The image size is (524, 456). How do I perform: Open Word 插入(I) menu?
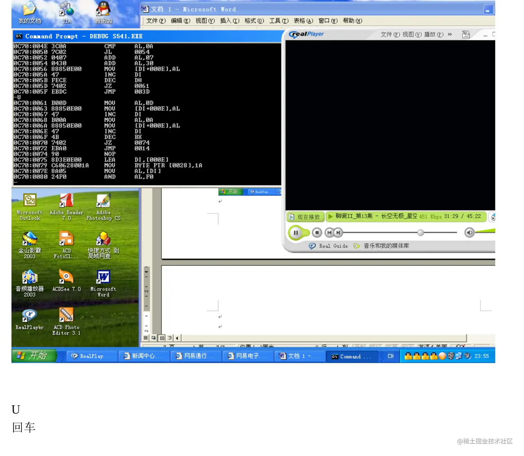coord(230,21)
